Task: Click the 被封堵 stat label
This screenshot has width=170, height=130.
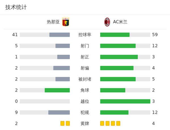Action: pyautogui.click(x=85, y=79)
